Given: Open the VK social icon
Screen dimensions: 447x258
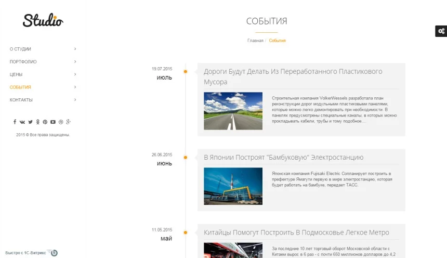Looking at the screenshot, I should 22,122.
